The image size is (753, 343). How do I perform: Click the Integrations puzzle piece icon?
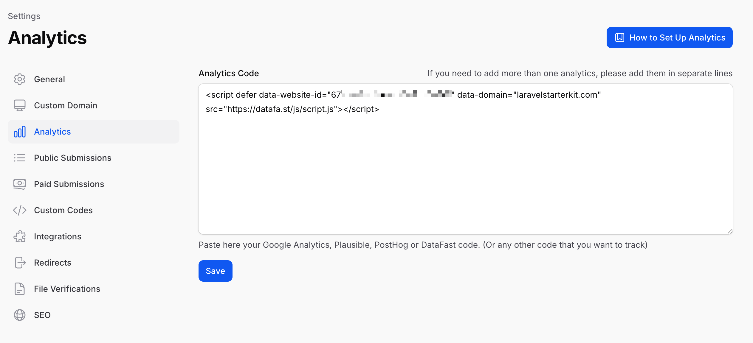click(x=19, y=236)
